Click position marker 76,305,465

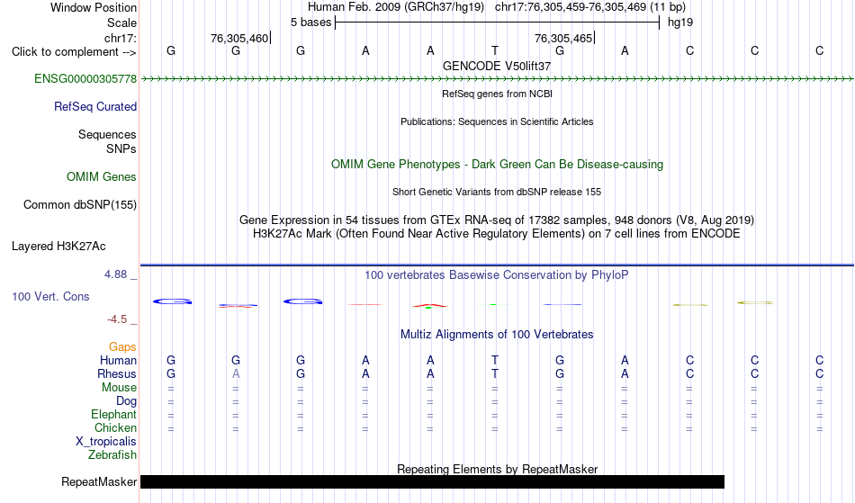coord(563,39)
